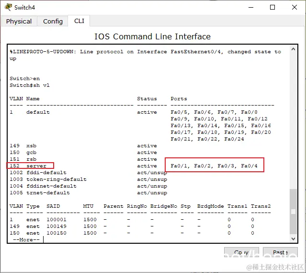Click the 'Switch4' window title text

(x=24, y=7)
